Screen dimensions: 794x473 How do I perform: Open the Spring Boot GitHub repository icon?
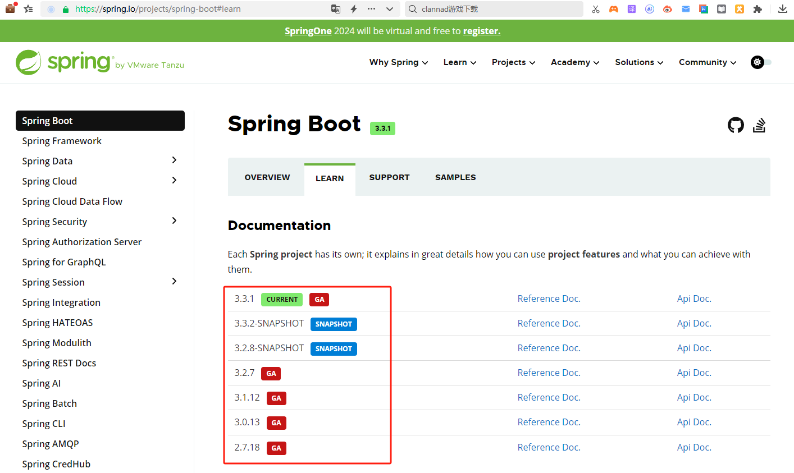click(736, 125)
